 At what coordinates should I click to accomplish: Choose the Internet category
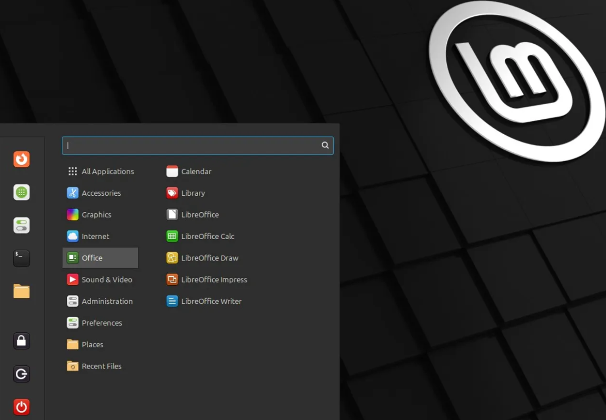coord(100,236)
